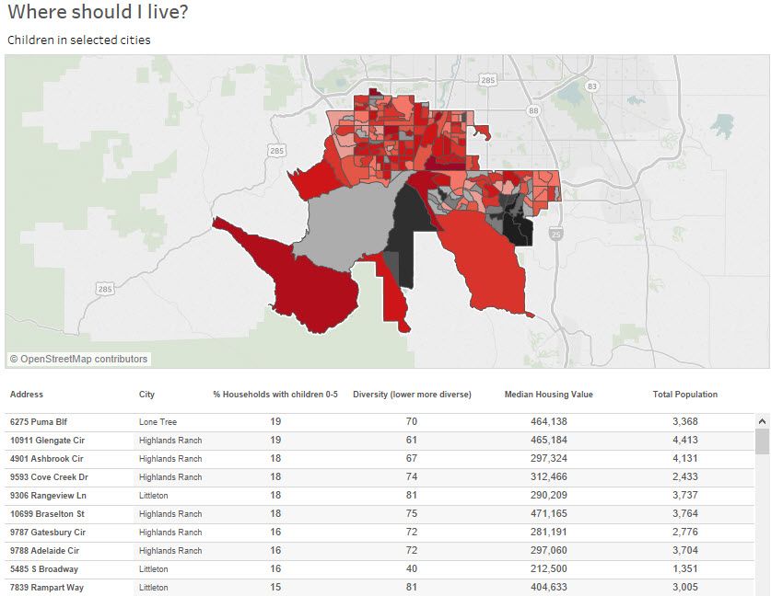Click the median housing value 212,500
Screen dimensions: 771x596
pyautogui.click(x=549, y=568)
